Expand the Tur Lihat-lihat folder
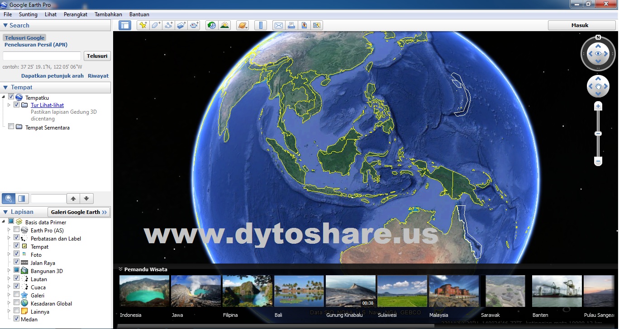The image size is (619, 329). pyautogui.click(x=9, y=105)
